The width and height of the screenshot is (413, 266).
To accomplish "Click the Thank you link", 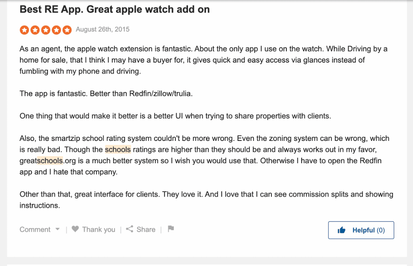I will (x=98, y=229).
